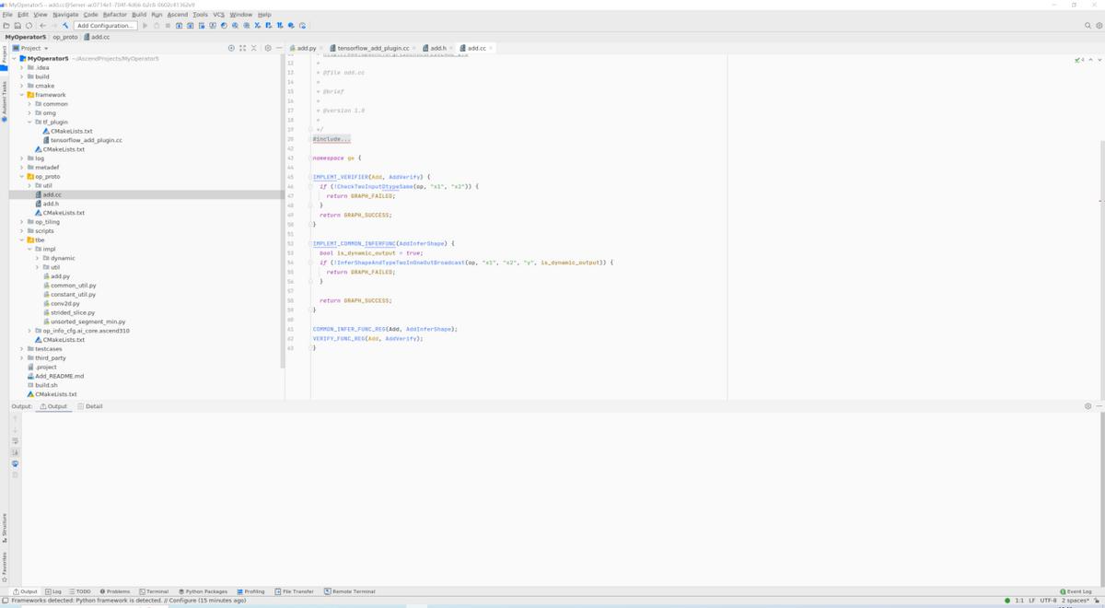Open IDE settings gear at top right
The image size is (1105, 608).
pyautogui.click(x=1098, y=26)
